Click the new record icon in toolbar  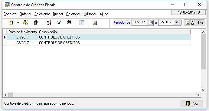pyautogui.click(x=11, y=22)
